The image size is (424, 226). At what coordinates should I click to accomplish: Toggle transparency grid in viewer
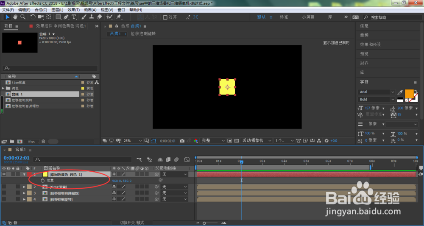pos(236,141)
